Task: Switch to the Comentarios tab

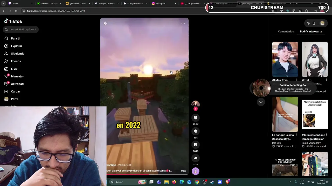Action: pyautogui.click(x=286, y=32)
